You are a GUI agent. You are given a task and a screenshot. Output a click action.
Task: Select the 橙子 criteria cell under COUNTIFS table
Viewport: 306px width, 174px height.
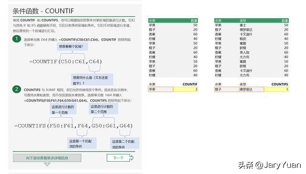(x=227, y=89)
